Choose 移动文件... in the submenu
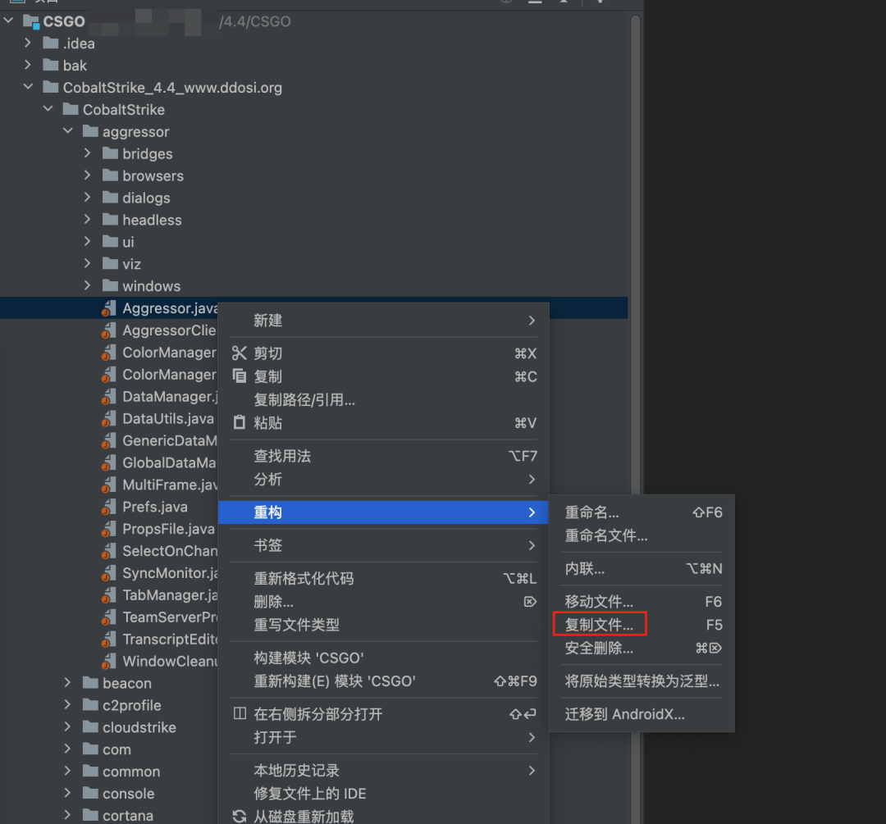Viewport: 886px width, 824px height. pyautogui.click(x=642, y=602)
